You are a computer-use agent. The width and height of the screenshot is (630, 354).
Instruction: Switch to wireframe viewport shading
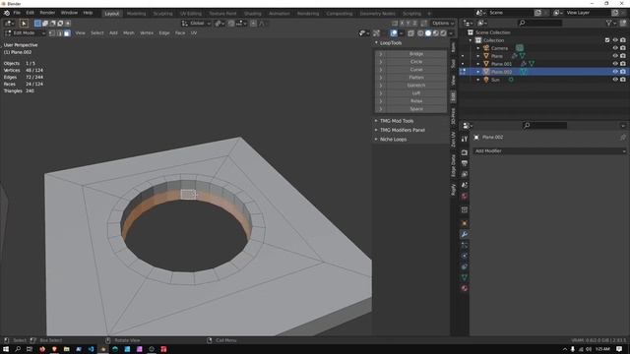click(420, 33)
